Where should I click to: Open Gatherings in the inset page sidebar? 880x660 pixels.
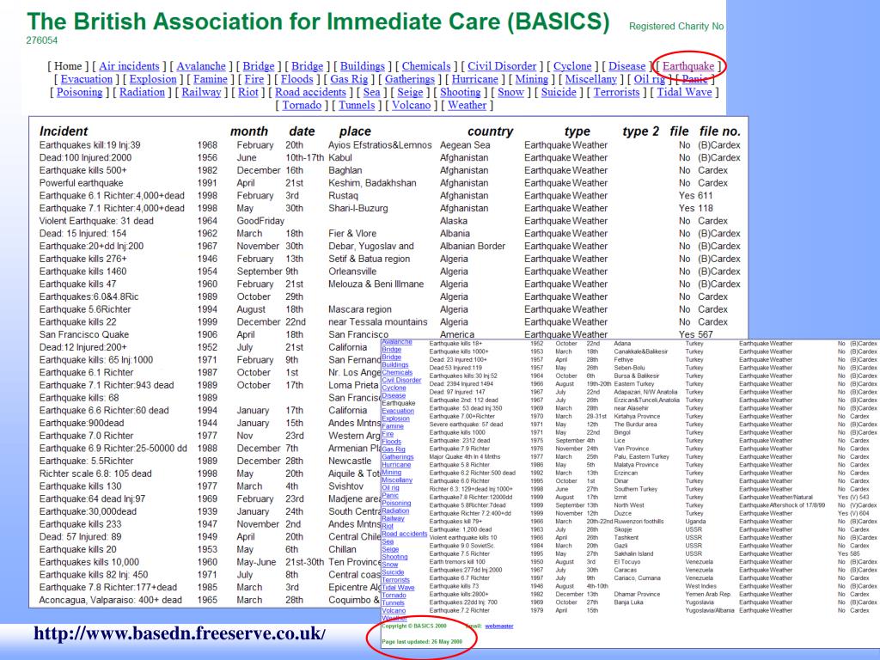coord(397,457)
